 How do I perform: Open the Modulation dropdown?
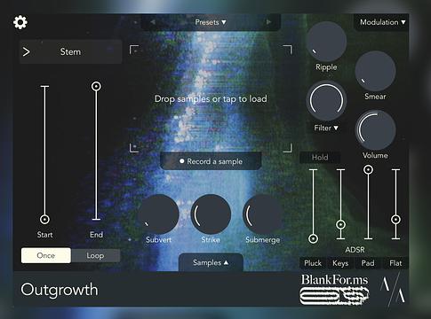point(382,22)
